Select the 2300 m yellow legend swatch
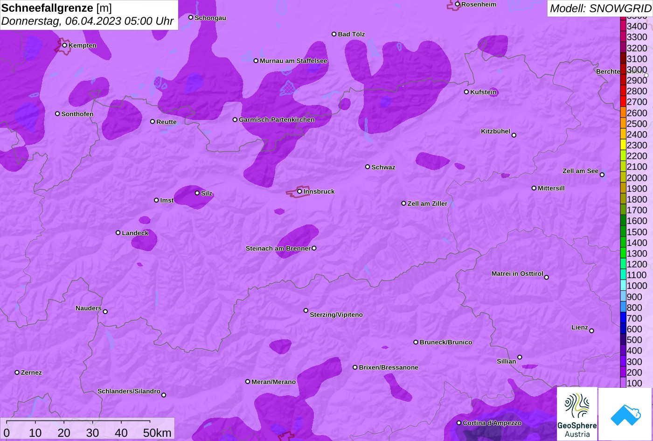 [623, 145]
